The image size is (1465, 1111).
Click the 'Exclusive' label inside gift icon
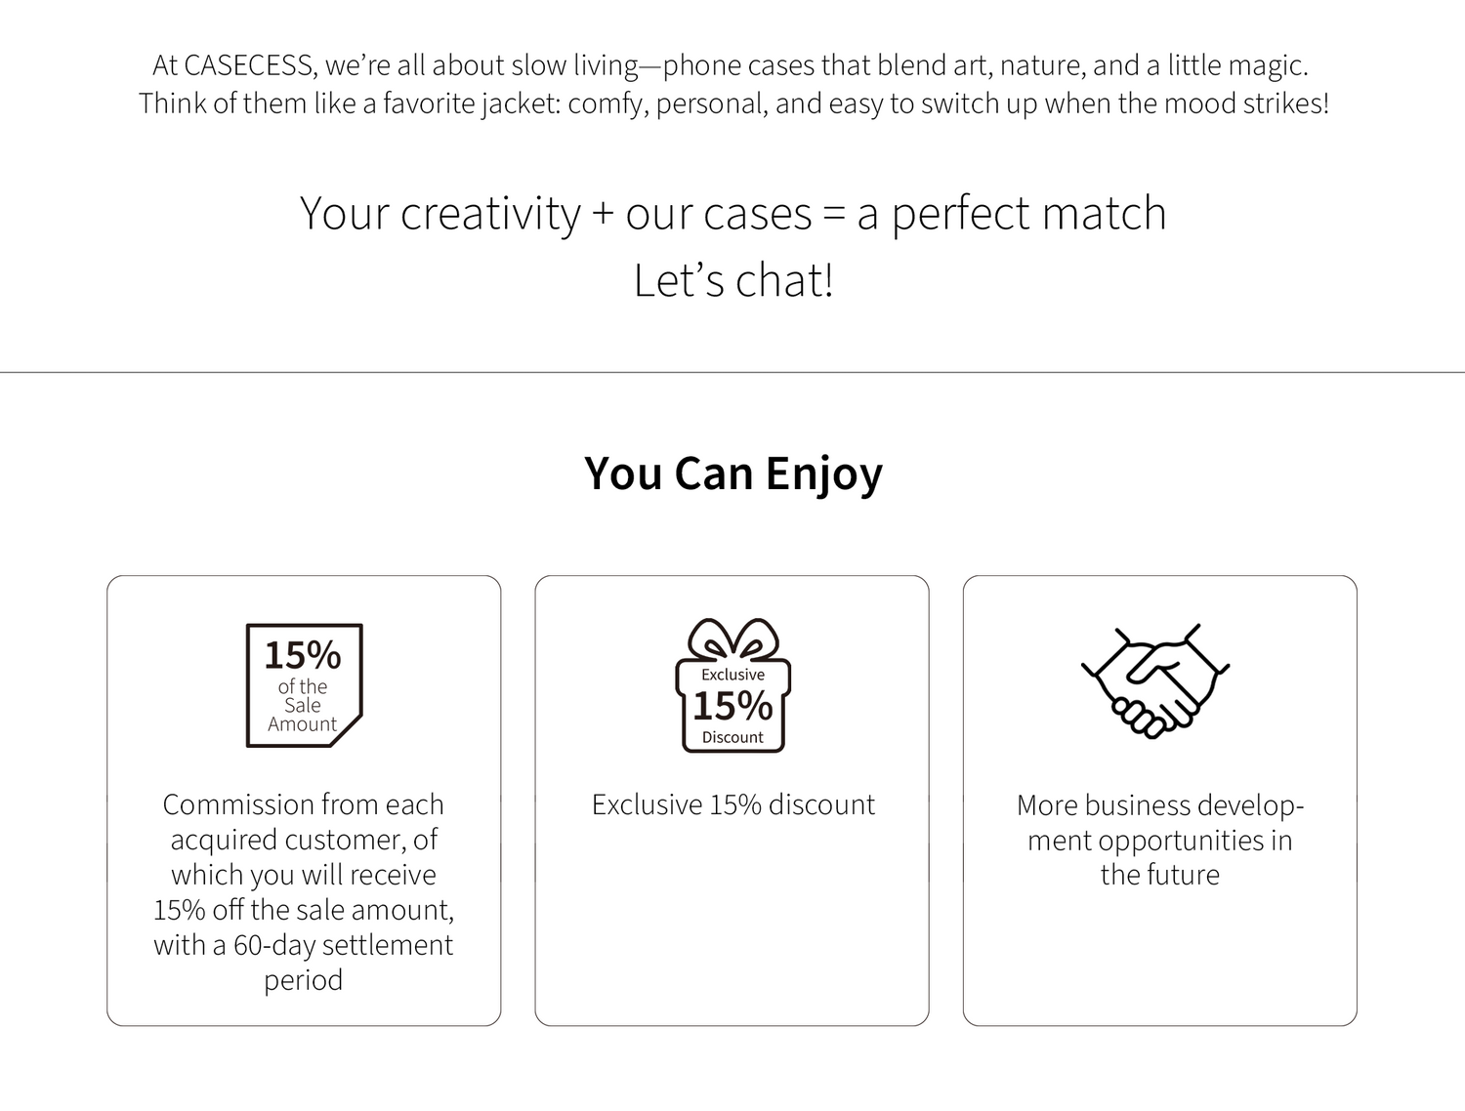(x=732, y=675)
